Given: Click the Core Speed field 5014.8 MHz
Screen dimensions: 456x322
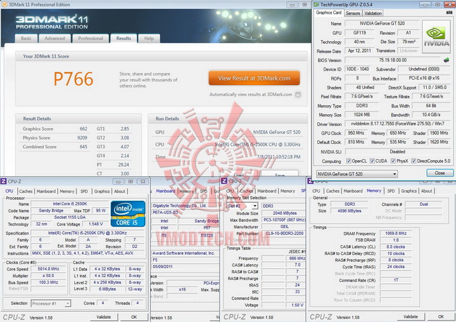Looking at the screenshot, I should tap(48, 269).
